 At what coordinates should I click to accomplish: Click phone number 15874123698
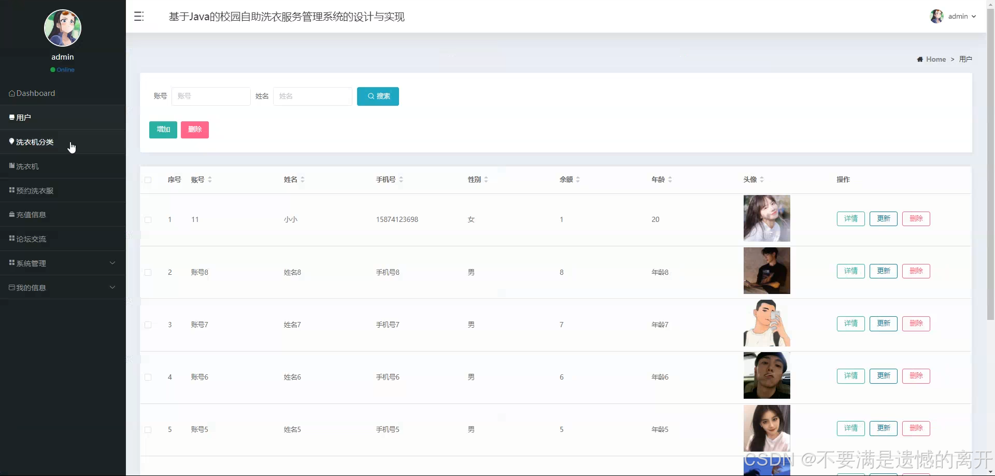(x=397, y=220)
